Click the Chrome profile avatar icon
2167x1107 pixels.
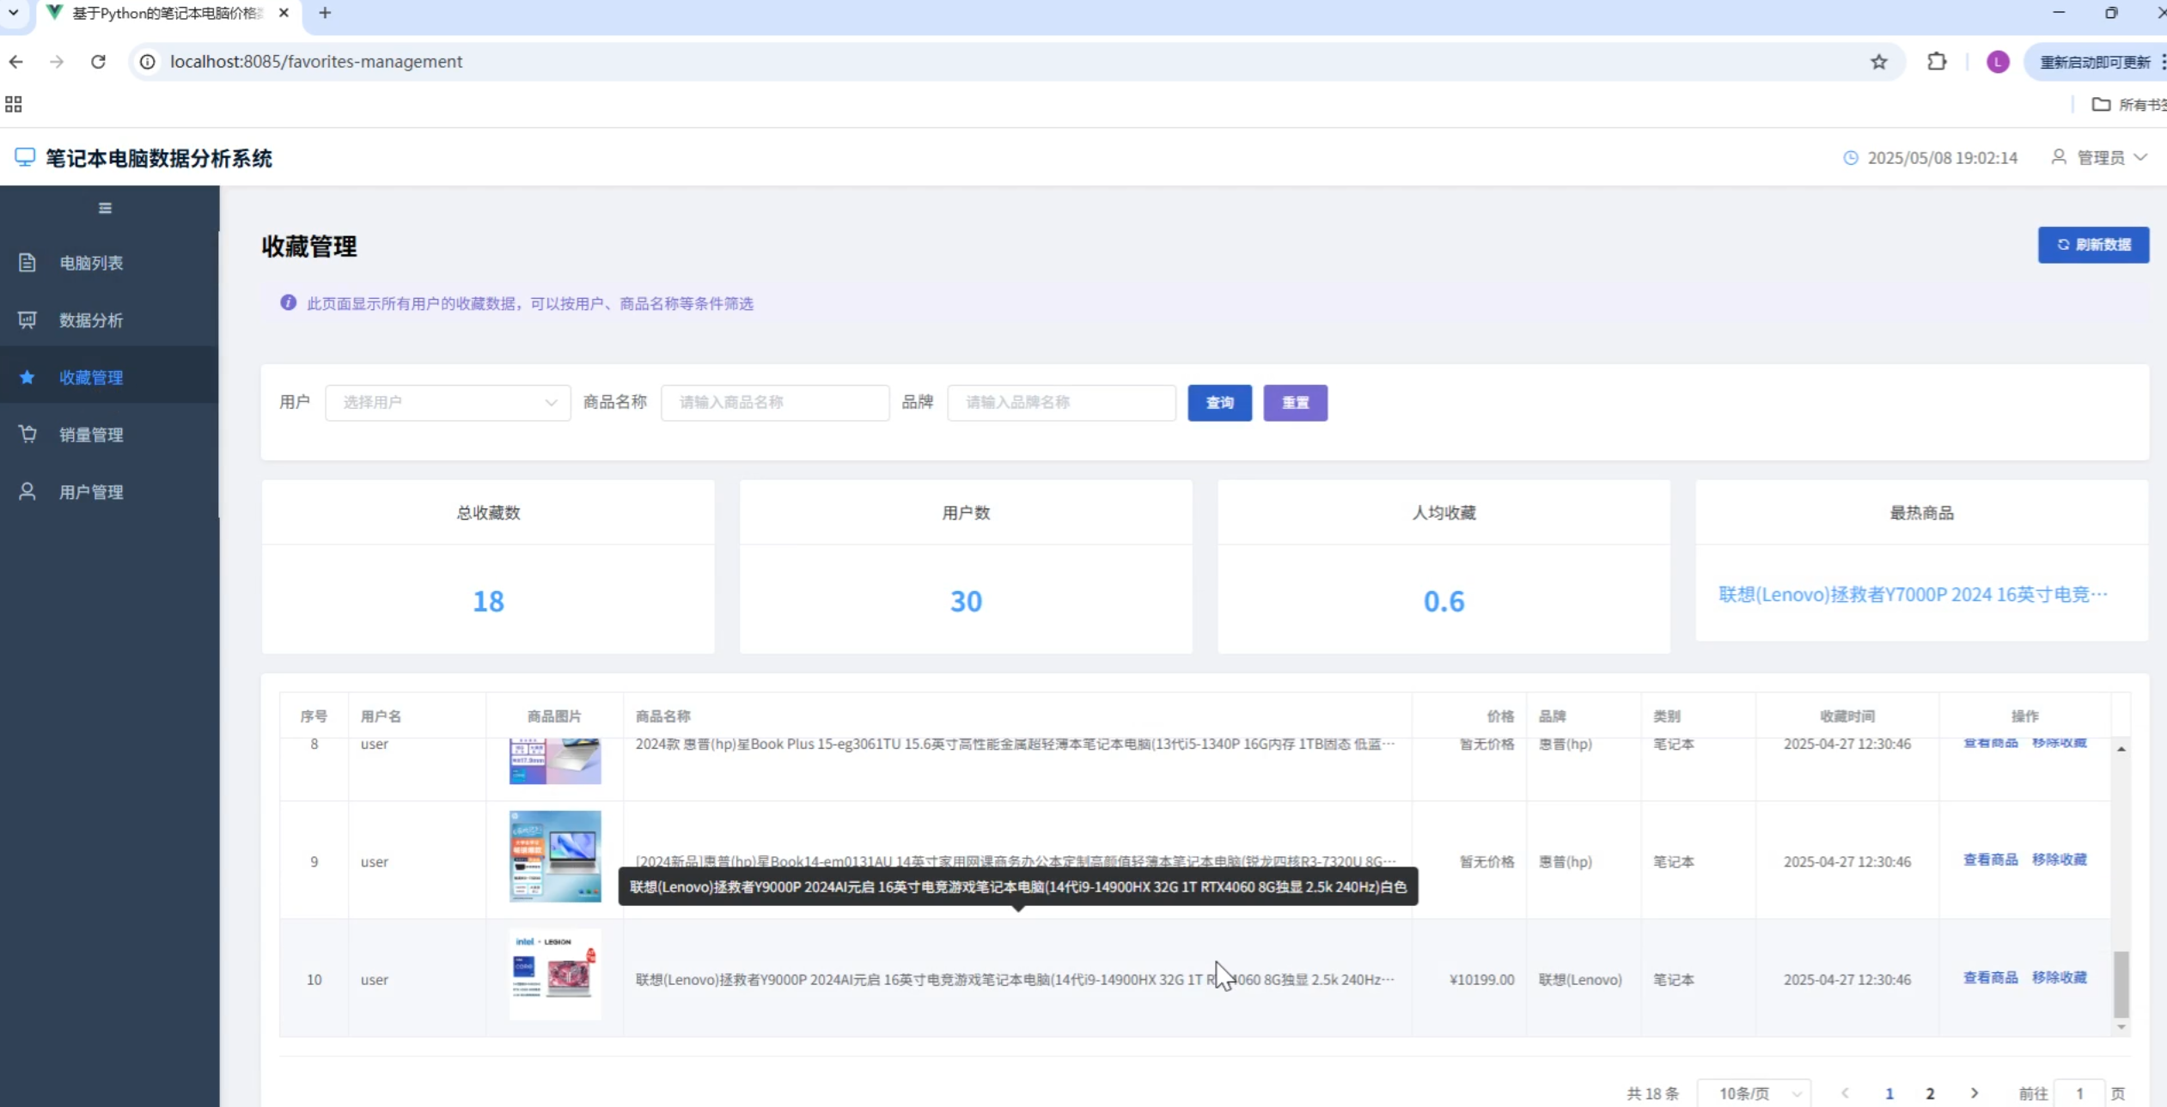[x=1997, y=62]
